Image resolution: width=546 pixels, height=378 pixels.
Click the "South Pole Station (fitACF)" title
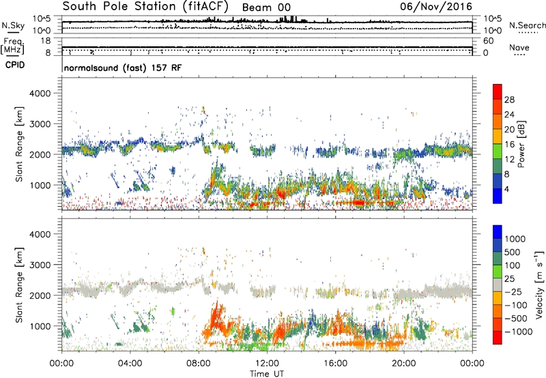coord(145,7)
